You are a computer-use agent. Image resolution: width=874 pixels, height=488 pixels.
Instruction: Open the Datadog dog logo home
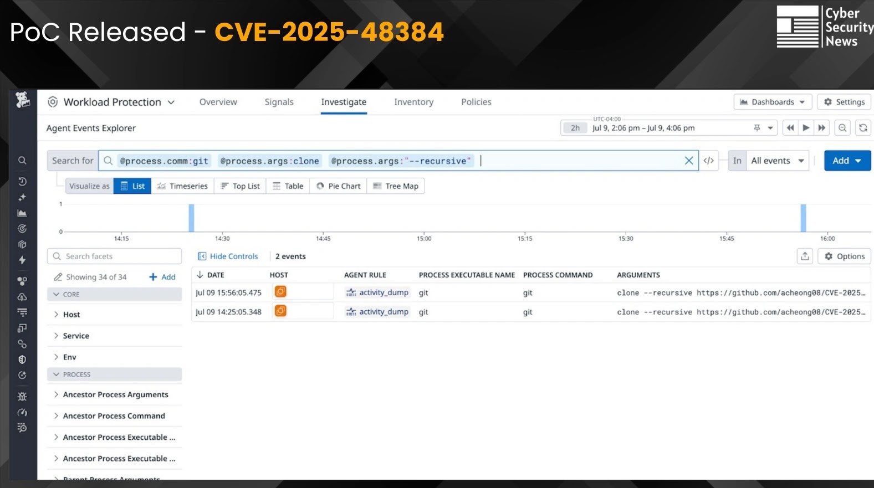pyautogui.click(x=22, y=100)
